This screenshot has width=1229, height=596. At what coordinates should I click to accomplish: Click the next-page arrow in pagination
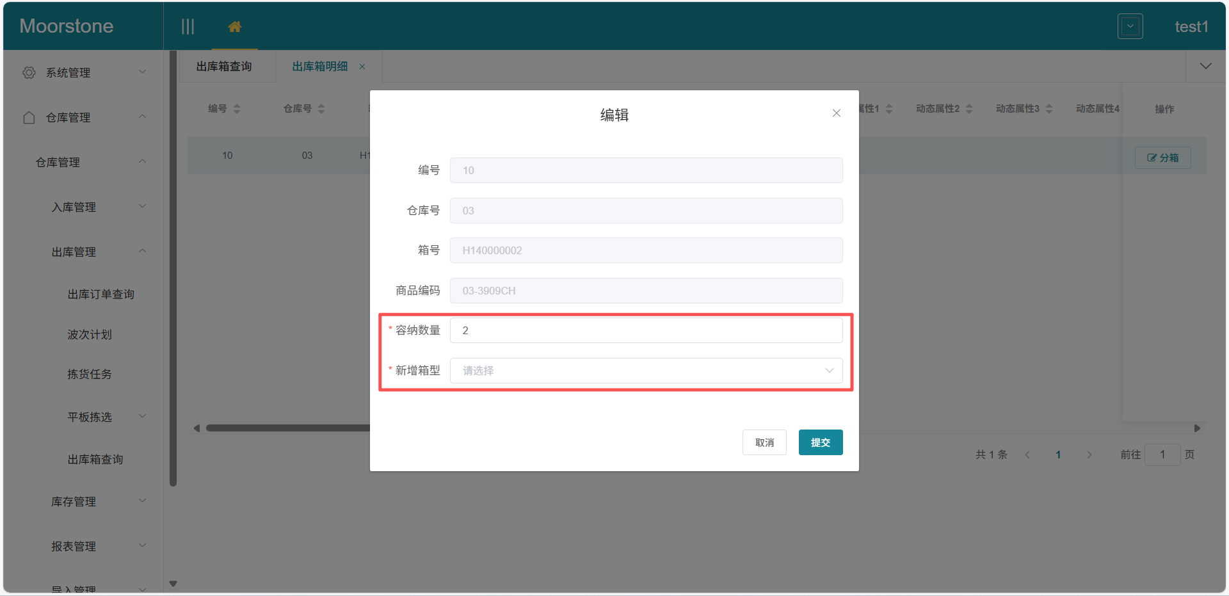click(1089, 455)
